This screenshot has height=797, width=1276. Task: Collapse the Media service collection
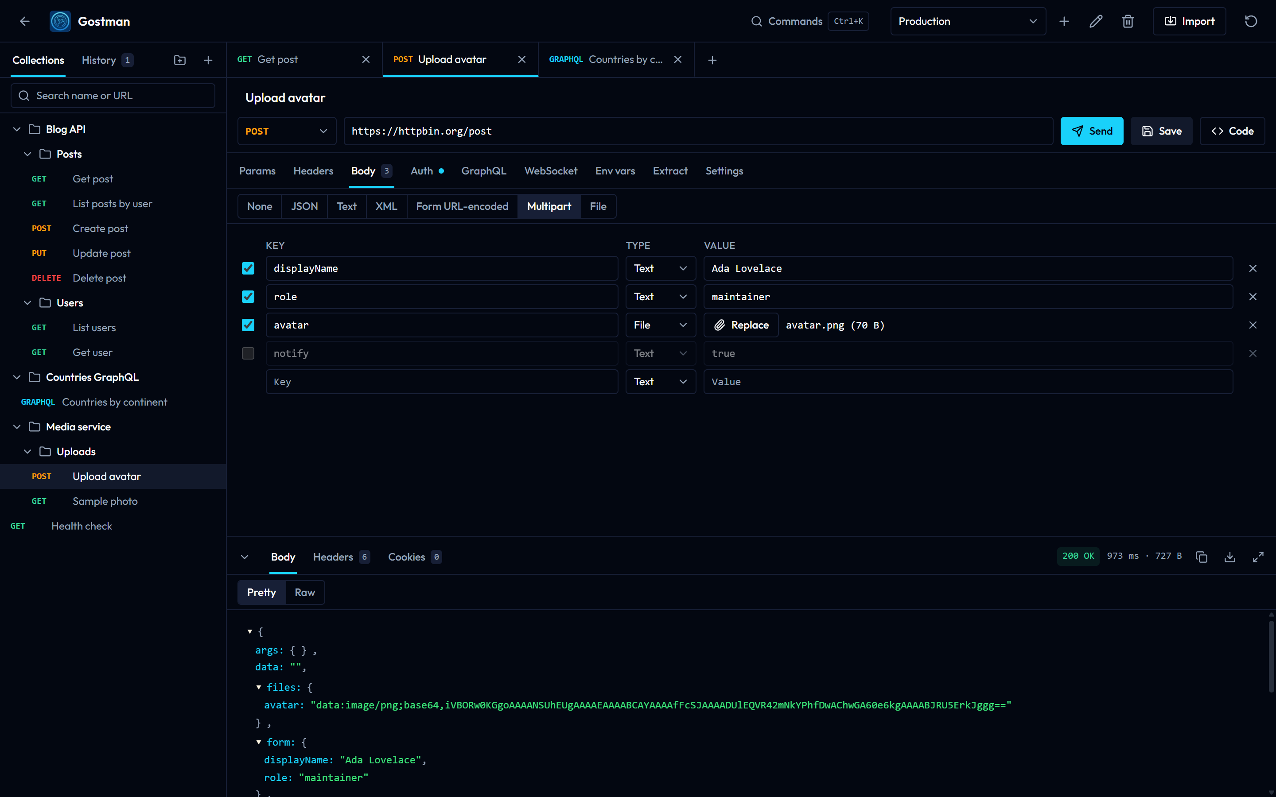(17, 427)
